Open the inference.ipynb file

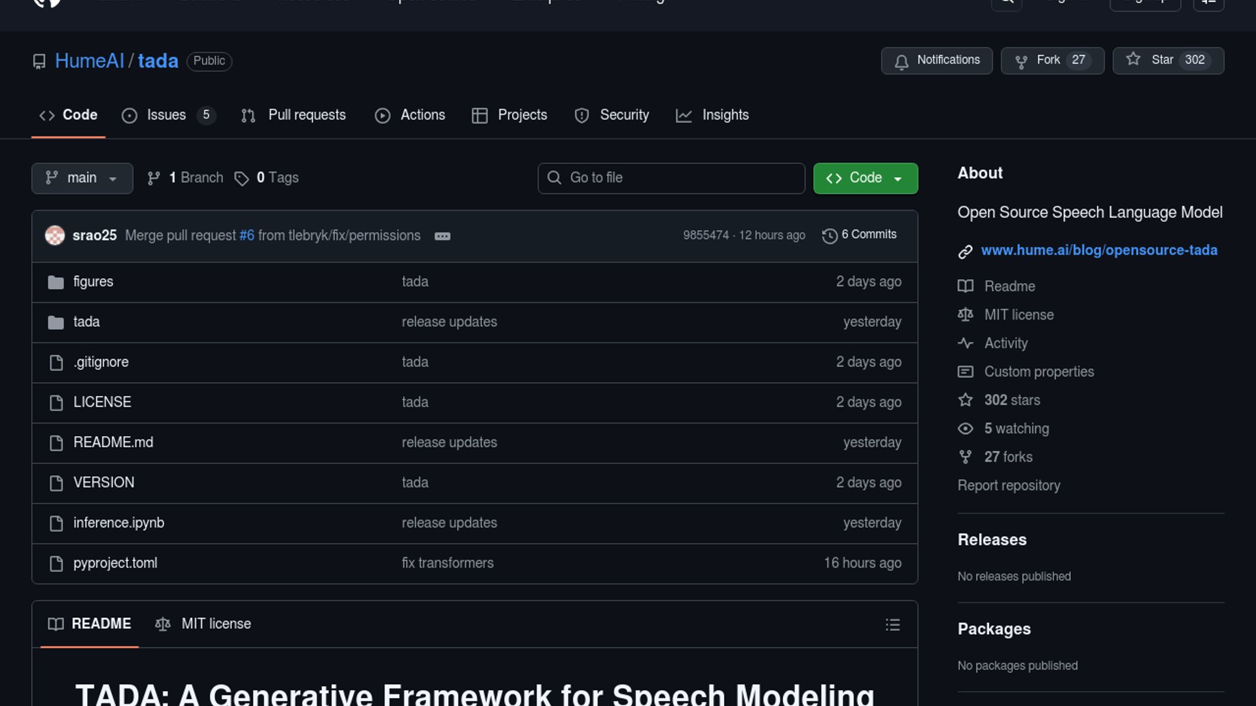[118, 523]
